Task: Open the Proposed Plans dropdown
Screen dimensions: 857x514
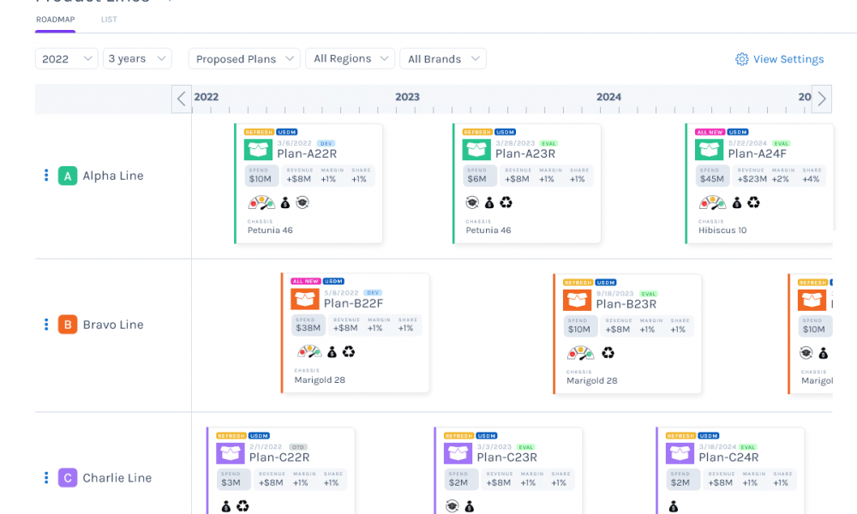Action: click(x=244, y=58)
